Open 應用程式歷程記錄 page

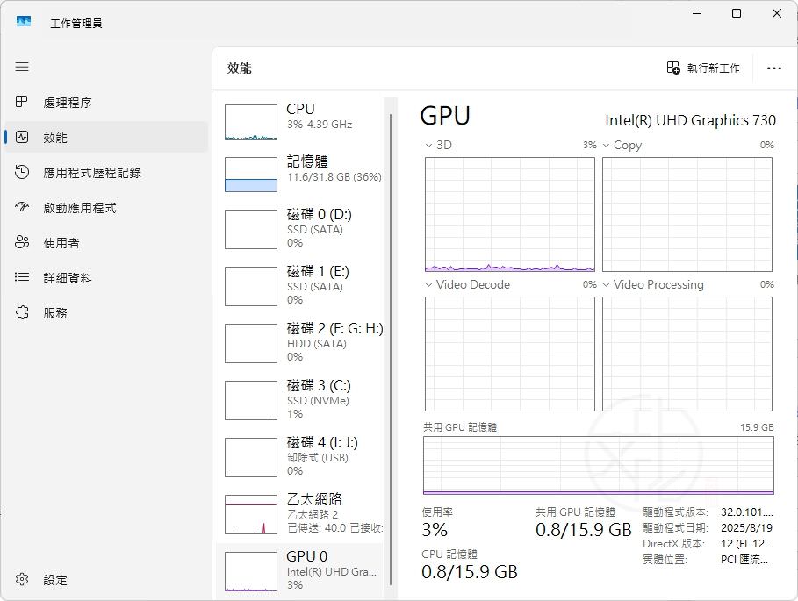[106, 172]
